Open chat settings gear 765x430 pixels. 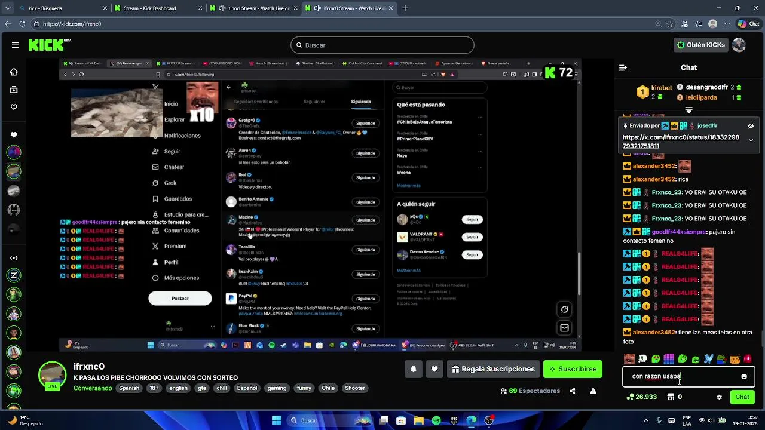[720, 397]
